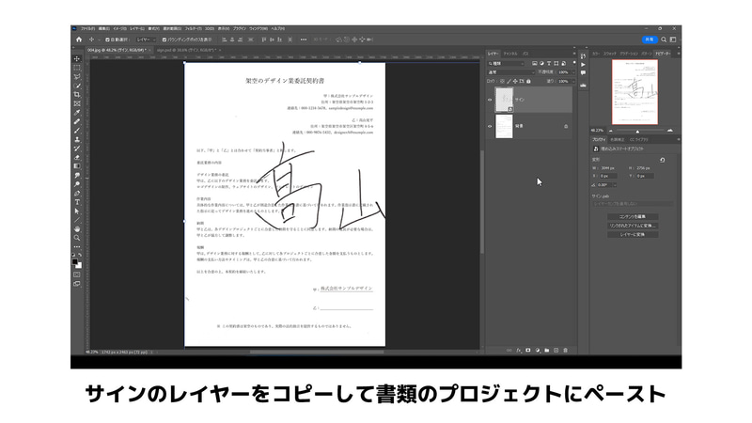Open the rotation angle dropdown in Properties

615,185
